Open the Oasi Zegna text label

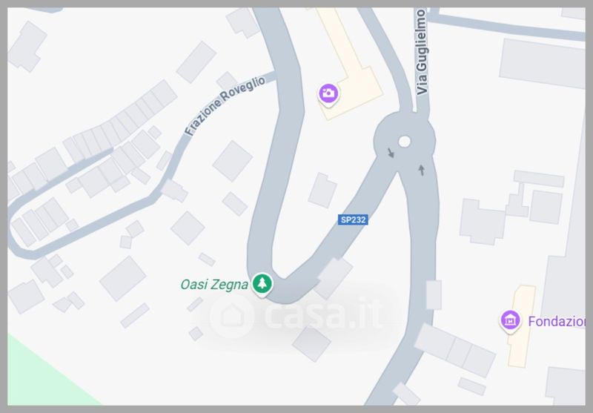(214, 285)
